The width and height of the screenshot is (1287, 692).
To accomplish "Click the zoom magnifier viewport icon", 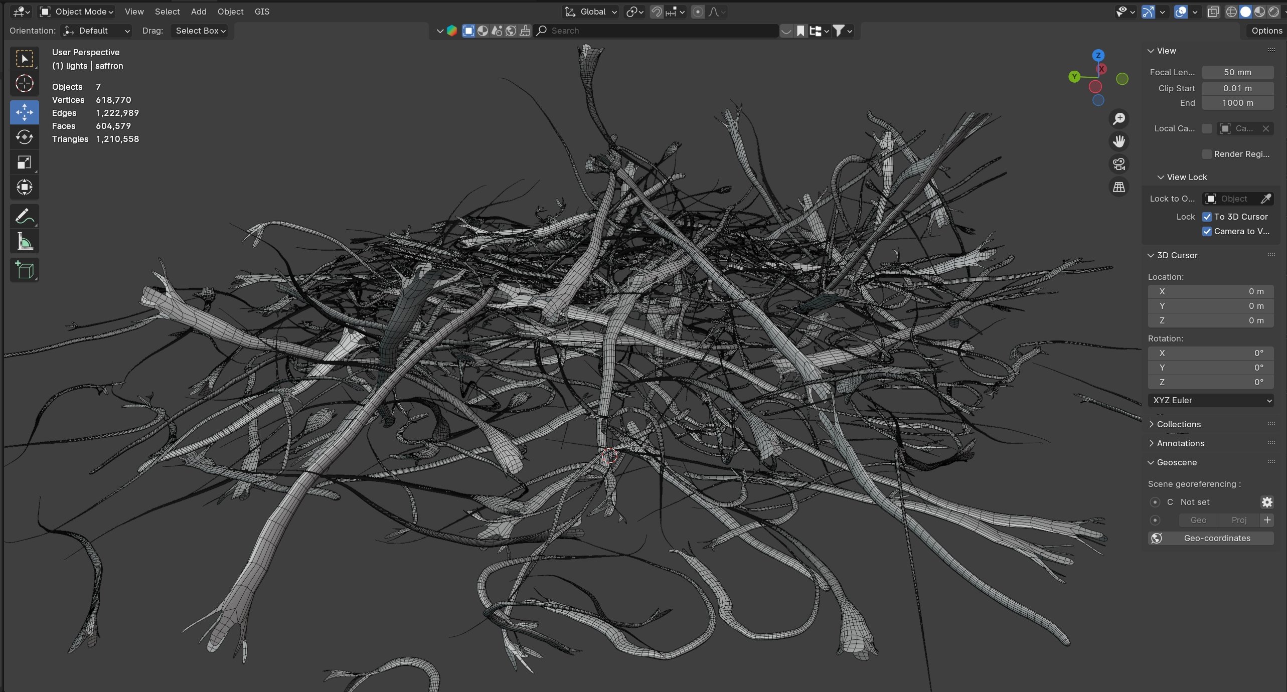I will click(x=1119, y=119).
